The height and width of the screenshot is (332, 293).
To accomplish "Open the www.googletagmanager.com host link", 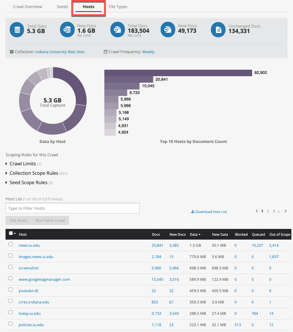I will click(x=44, y=279).
